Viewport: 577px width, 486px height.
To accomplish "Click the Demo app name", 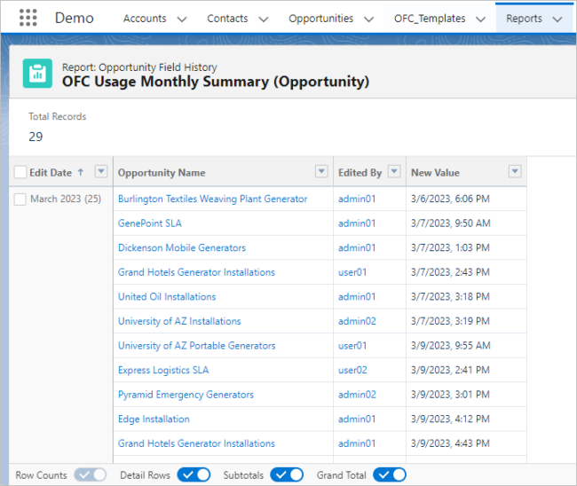I will coord(75,18).
